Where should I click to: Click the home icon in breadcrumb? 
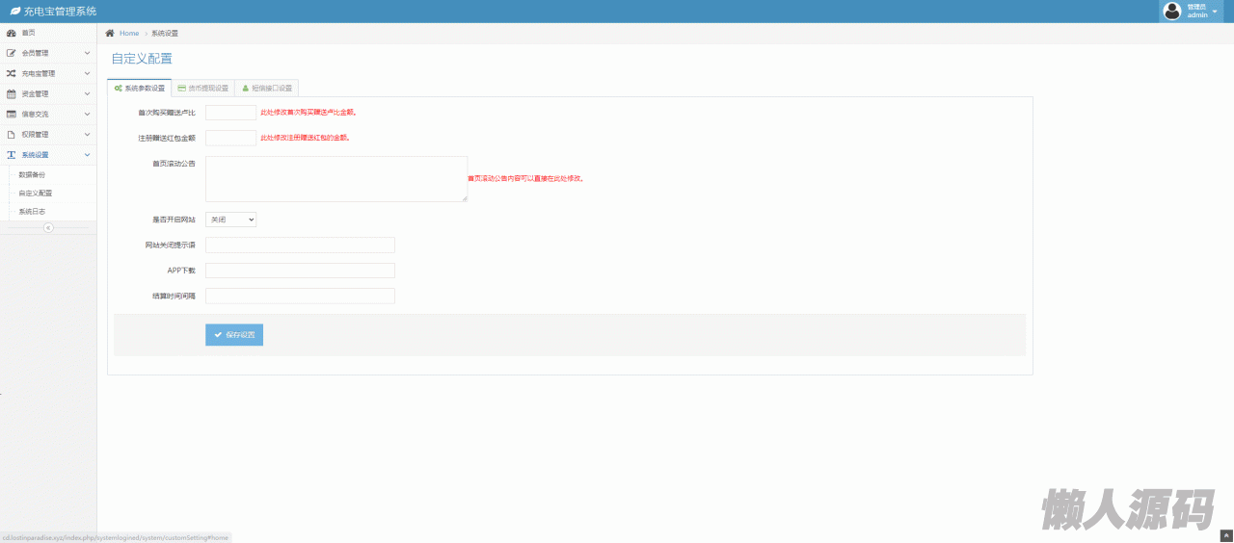(x=110, y=33)
